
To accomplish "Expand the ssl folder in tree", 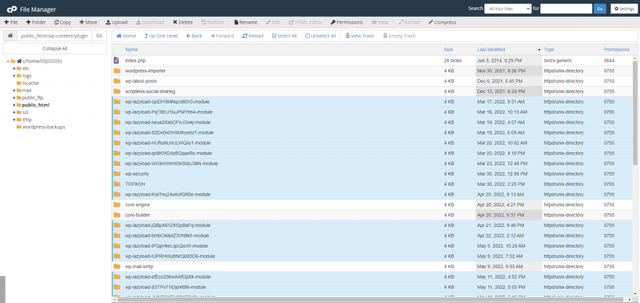I will (14, 112).
